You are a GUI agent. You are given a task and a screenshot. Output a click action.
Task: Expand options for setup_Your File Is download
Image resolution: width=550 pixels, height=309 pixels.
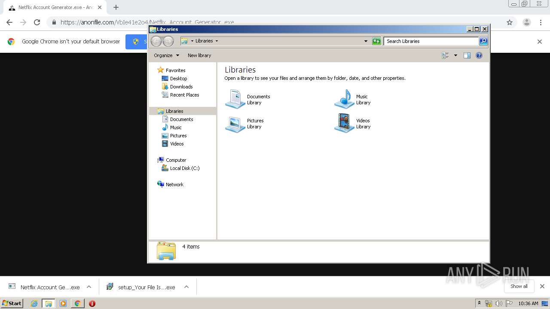tap(186, 287)
